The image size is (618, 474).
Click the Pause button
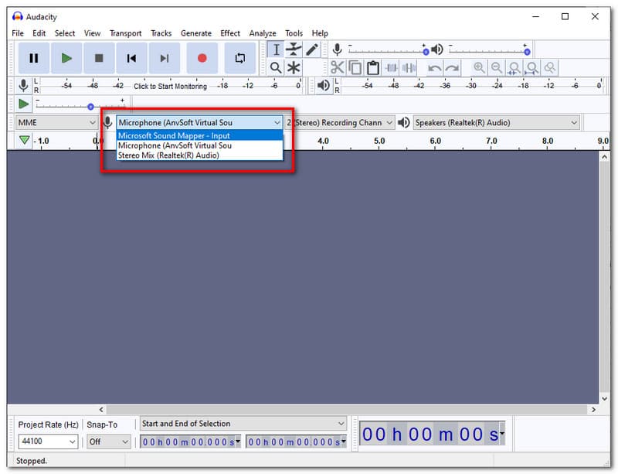pyautogui.click(x=34, y=59)
